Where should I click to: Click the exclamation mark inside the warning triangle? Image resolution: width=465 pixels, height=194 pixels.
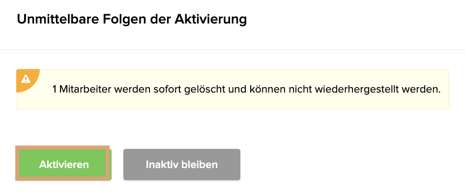coord(26,79)
